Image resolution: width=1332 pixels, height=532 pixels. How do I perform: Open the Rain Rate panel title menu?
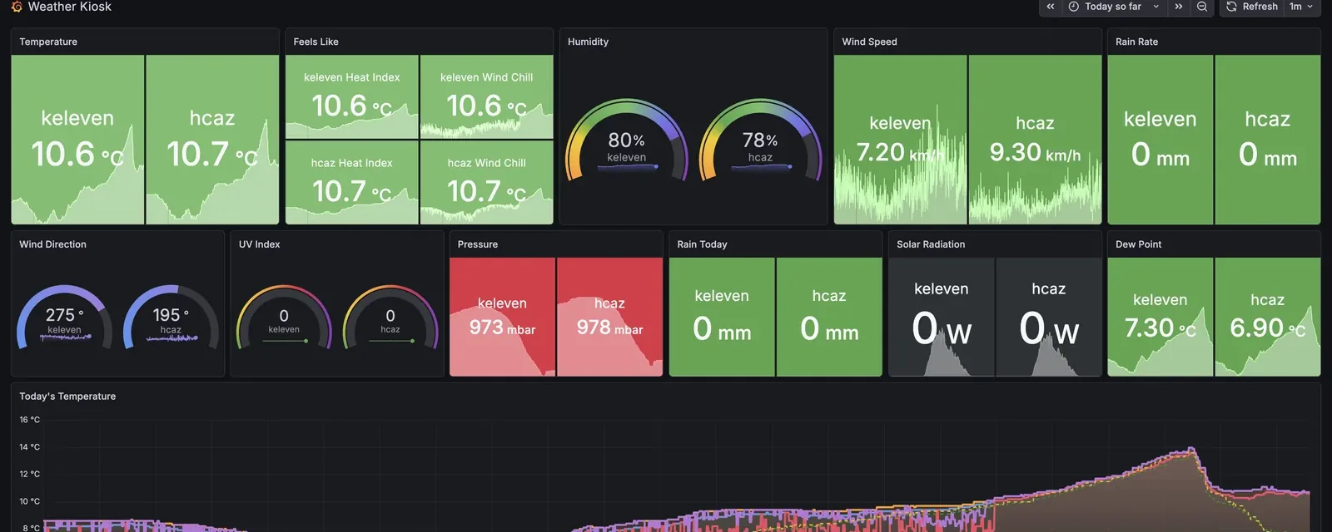[x=1136, y=42]
